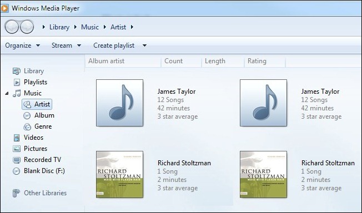This screenshot has width=362, height=213.
Task: Select Playlists in navigation tree
Action: click(x=36, y=82)
